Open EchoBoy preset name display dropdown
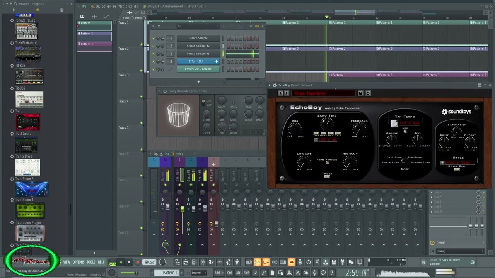The image size is (495, 278). click(x=323, y=93)
